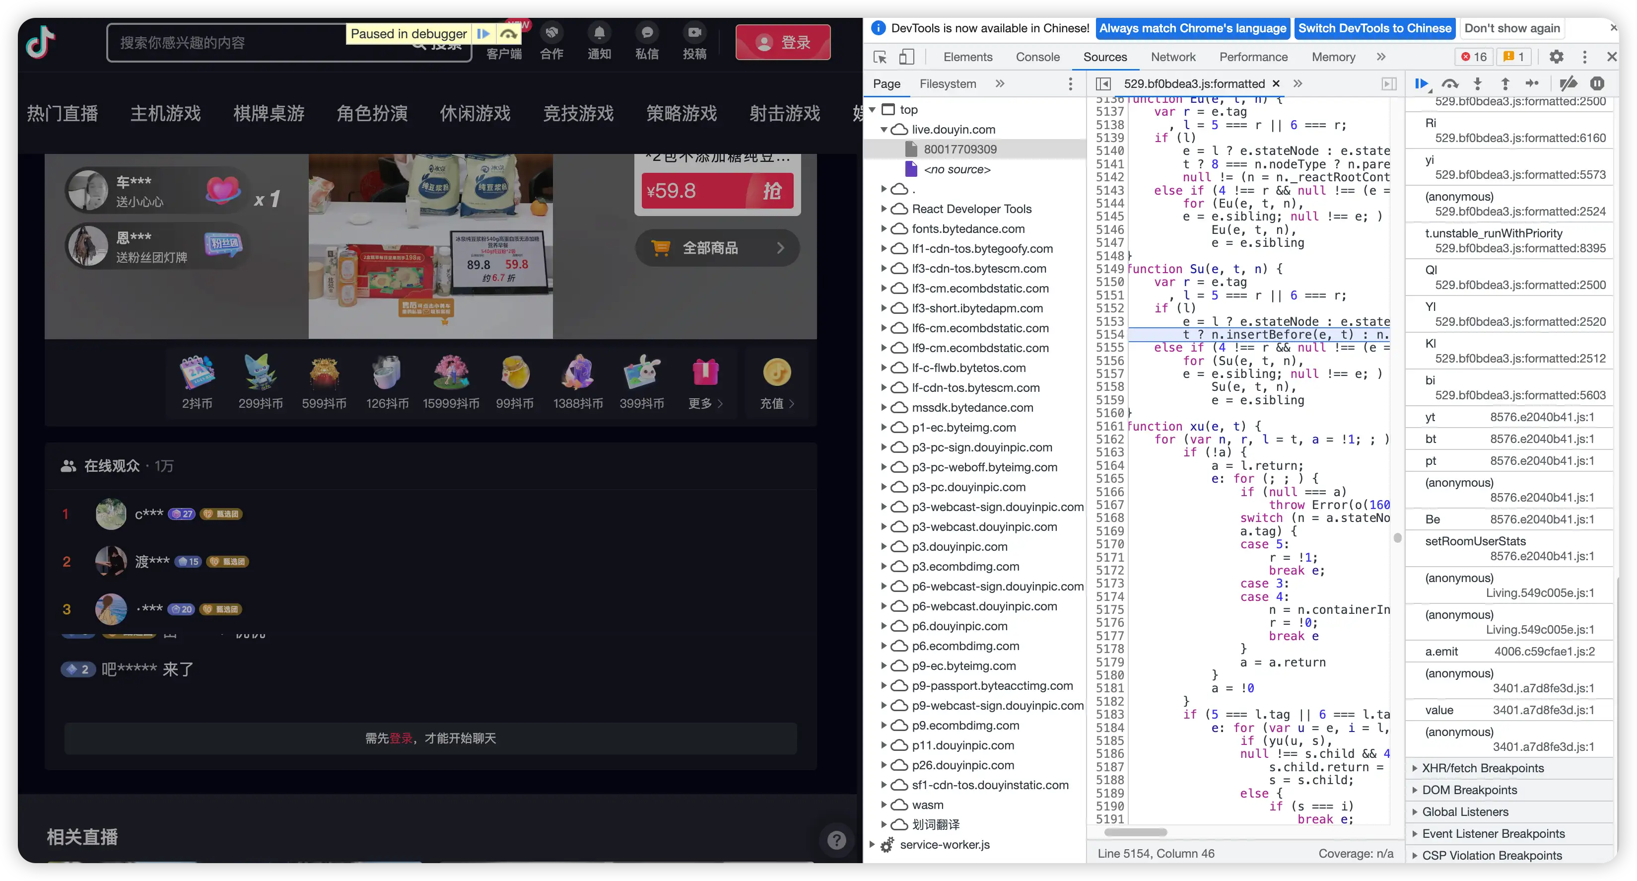Select the 热门直播 category

(x=62, y=113)
